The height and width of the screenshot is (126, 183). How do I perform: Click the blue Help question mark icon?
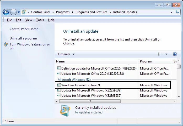click(x=175, y=54)
